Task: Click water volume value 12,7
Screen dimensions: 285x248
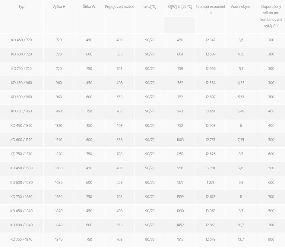Action: (241, 240)
